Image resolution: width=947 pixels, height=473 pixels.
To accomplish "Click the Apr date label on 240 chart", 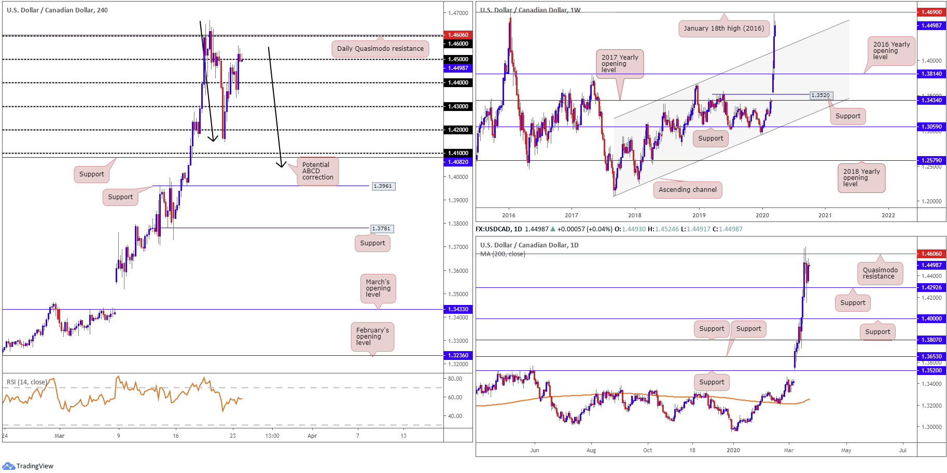I will coord(312,436).
